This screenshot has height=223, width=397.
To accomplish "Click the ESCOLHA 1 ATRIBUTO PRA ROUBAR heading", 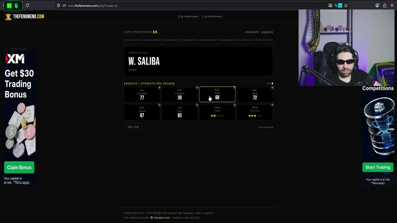I will coord(149,84).
